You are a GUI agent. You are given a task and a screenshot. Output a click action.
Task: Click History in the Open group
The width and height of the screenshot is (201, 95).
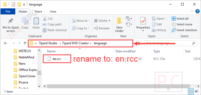(159, 30)
